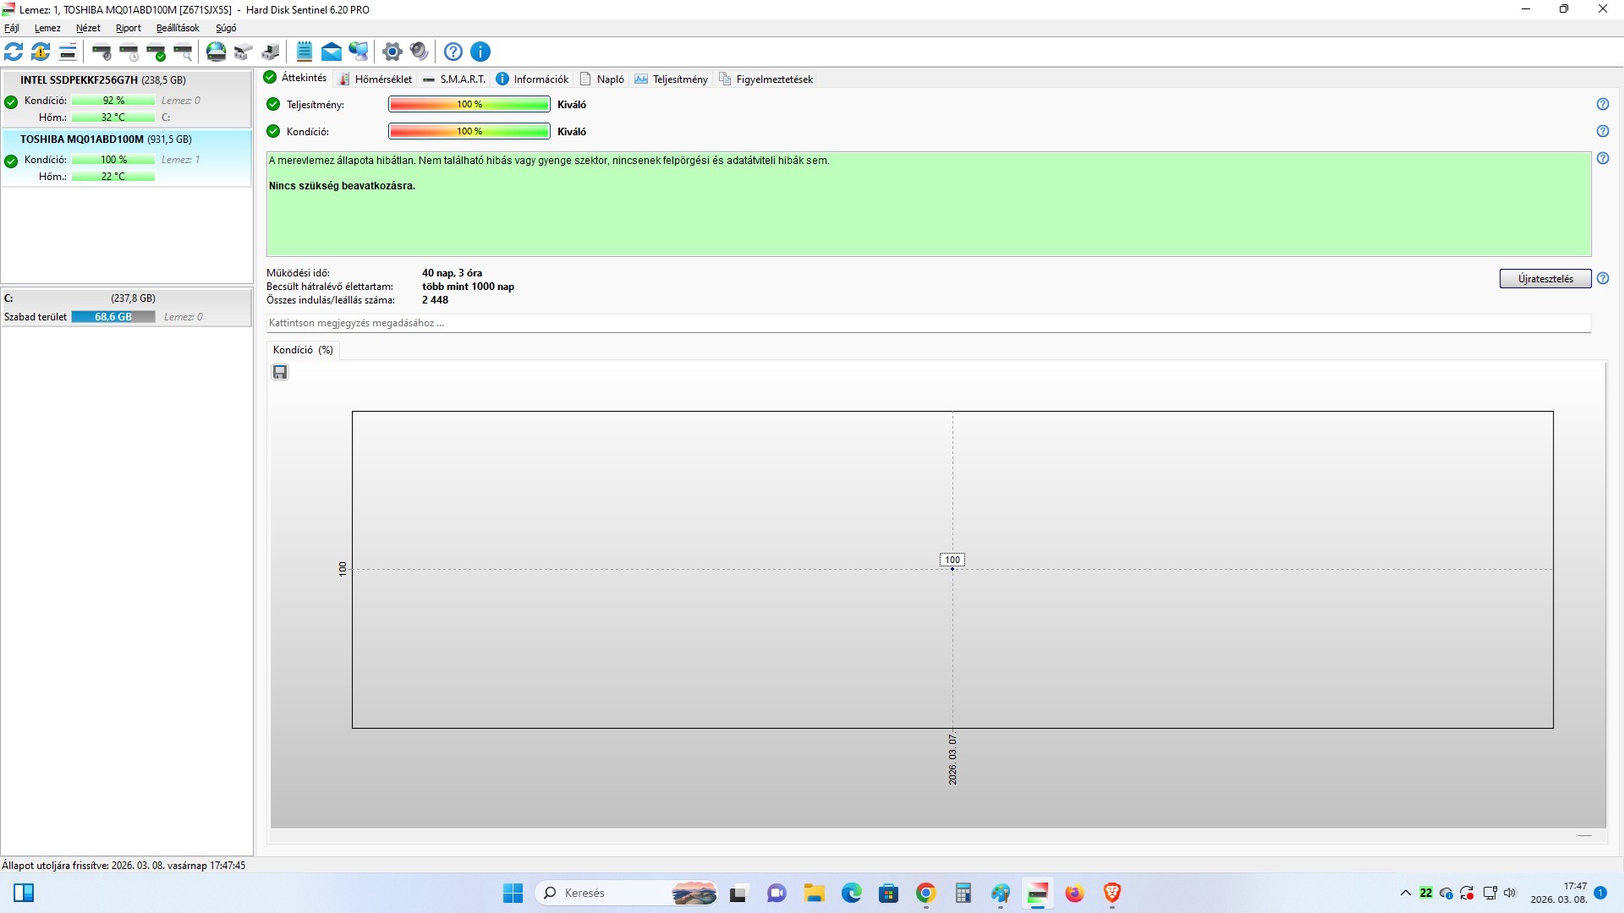
Task: Open the configuration gear icon
Action: click(x=392, y=52)
